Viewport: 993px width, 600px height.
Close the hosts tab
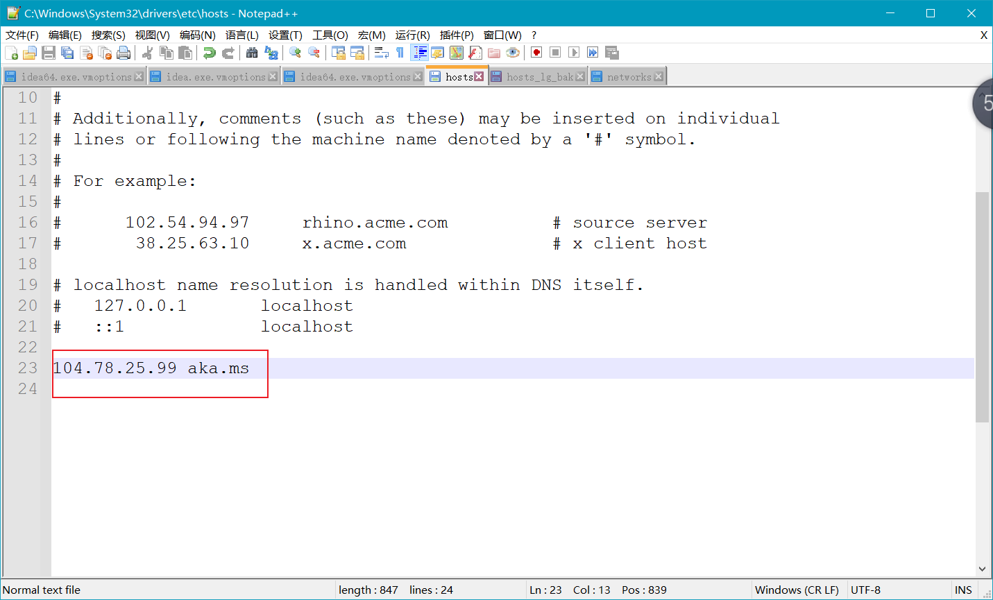coord(479,76)
